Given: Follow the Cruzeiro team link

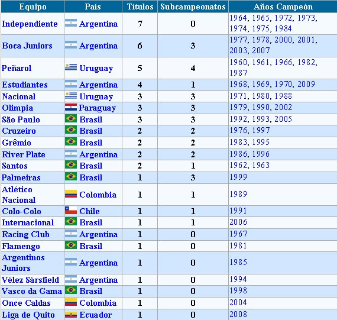Looking at the screenshot, I should [19, 131].
